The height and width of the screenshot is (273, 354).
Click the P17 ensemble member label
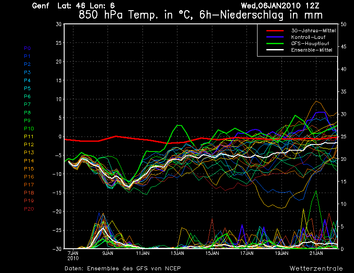click(29, 185)
